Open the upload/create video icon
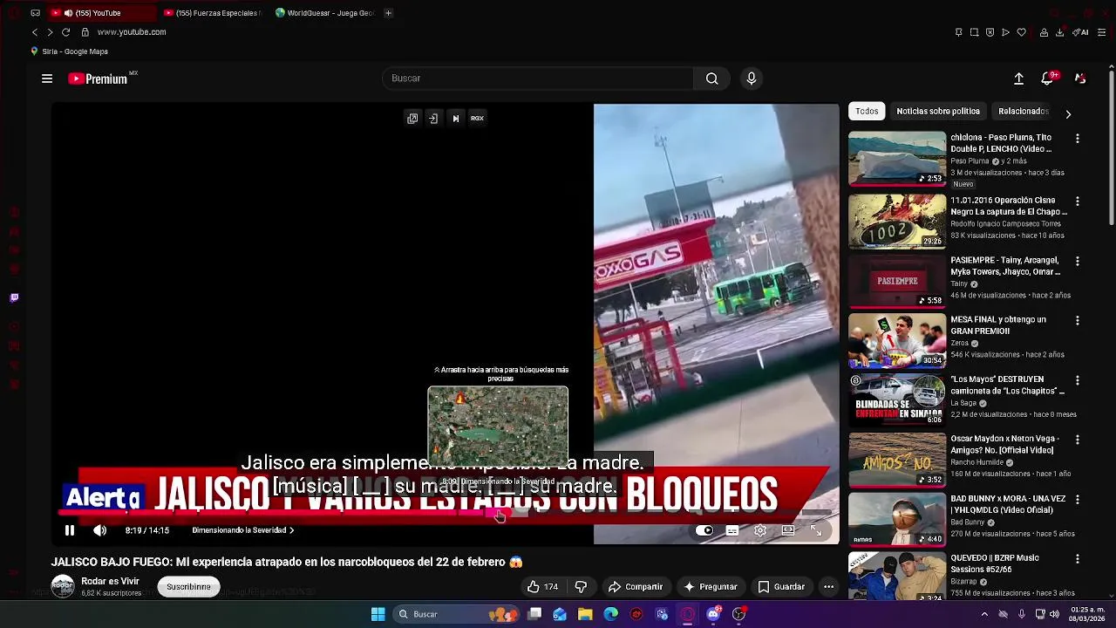1116x628 pixels. point(1018,78)
